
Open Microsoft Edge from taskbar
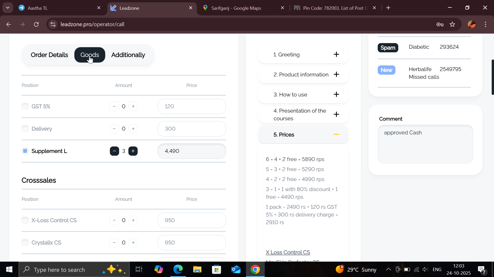click(x=178, y=270)
